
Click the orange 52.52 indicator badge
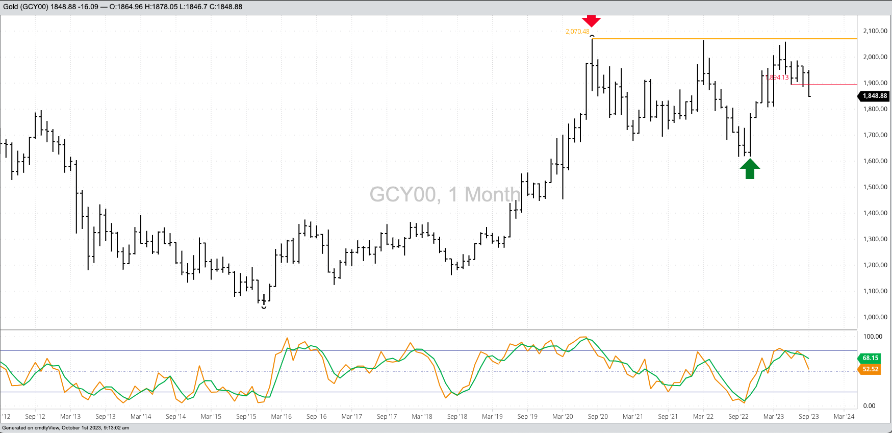[x=870, y=369]
